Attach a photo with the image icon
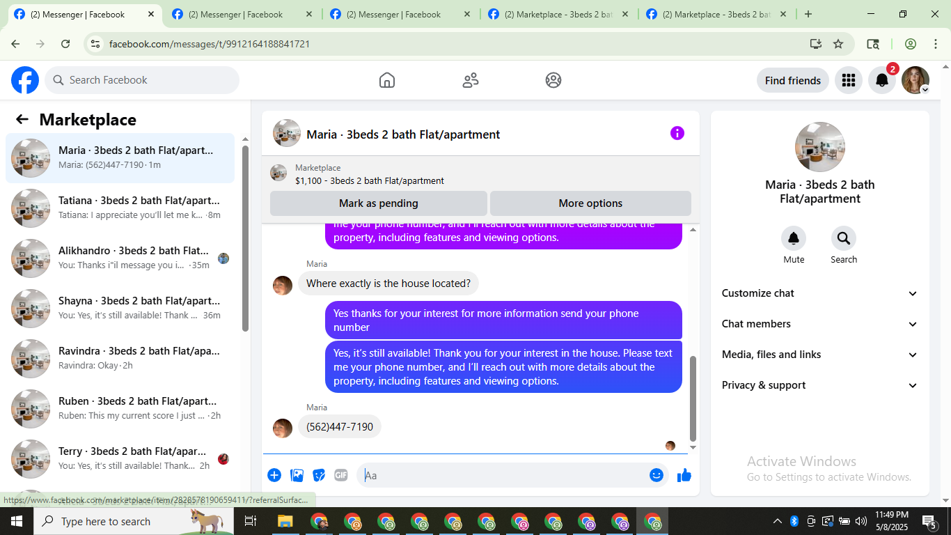 [297, 475]
